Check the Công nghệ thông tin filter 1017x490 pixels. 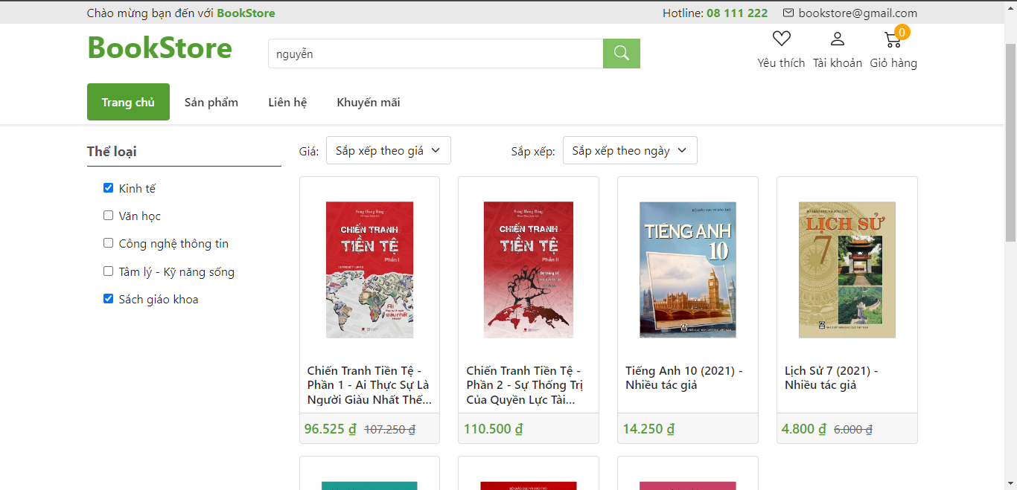[108, 243]
